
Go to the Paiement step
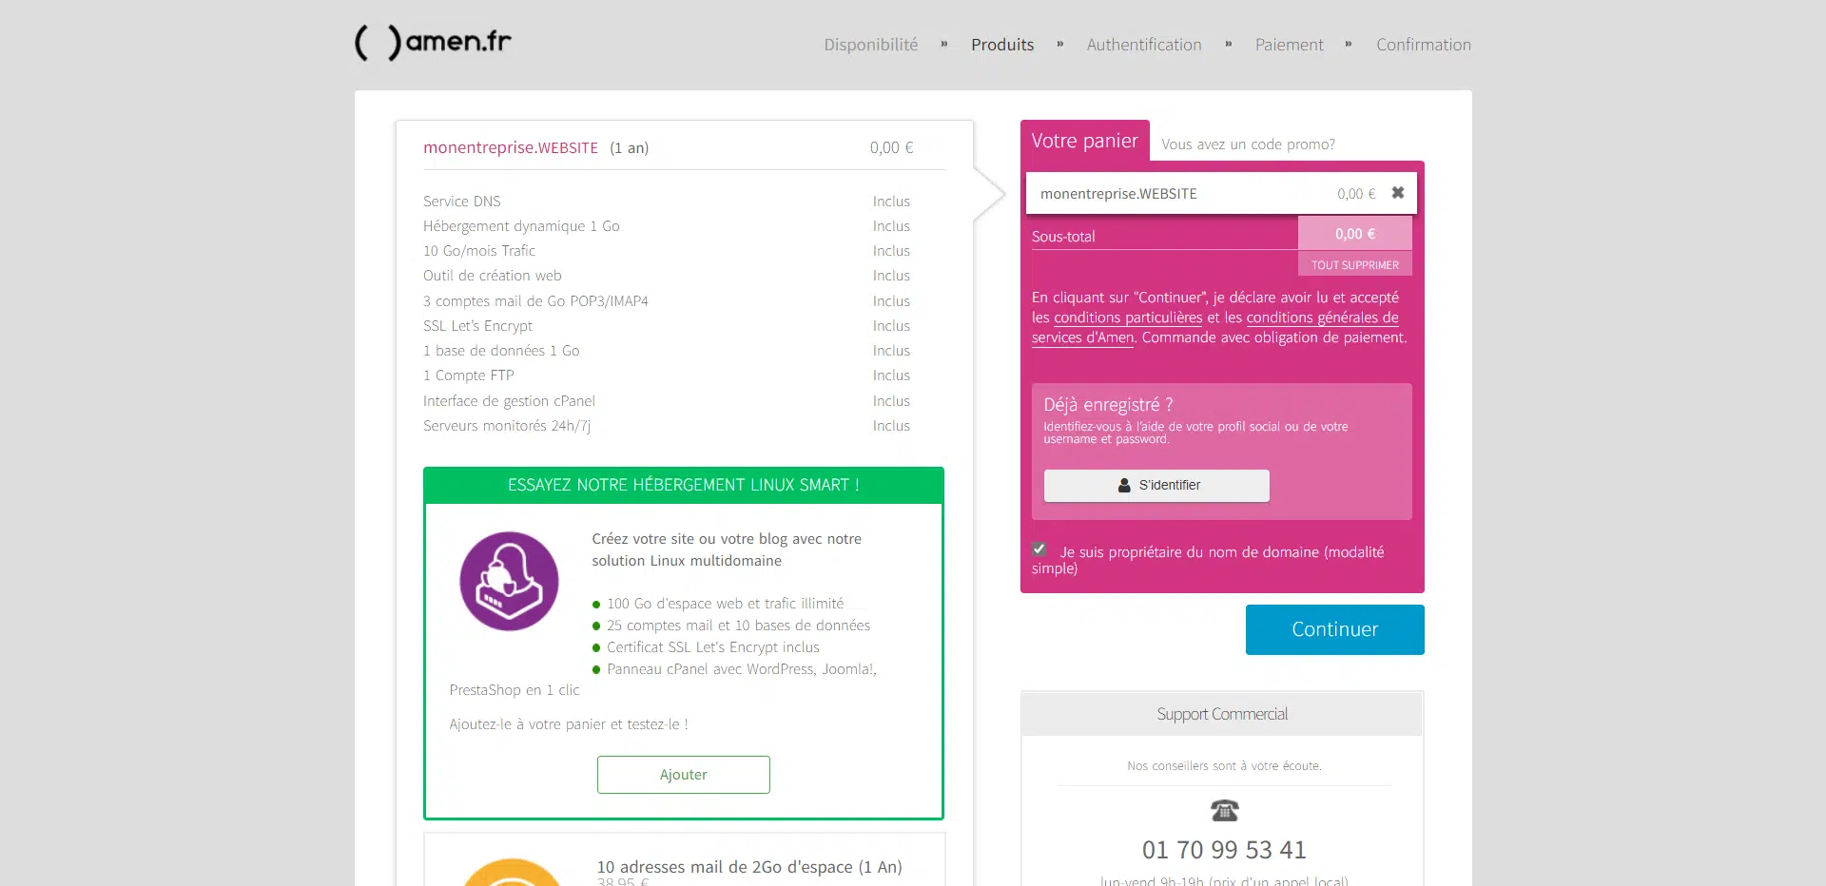1289,45
